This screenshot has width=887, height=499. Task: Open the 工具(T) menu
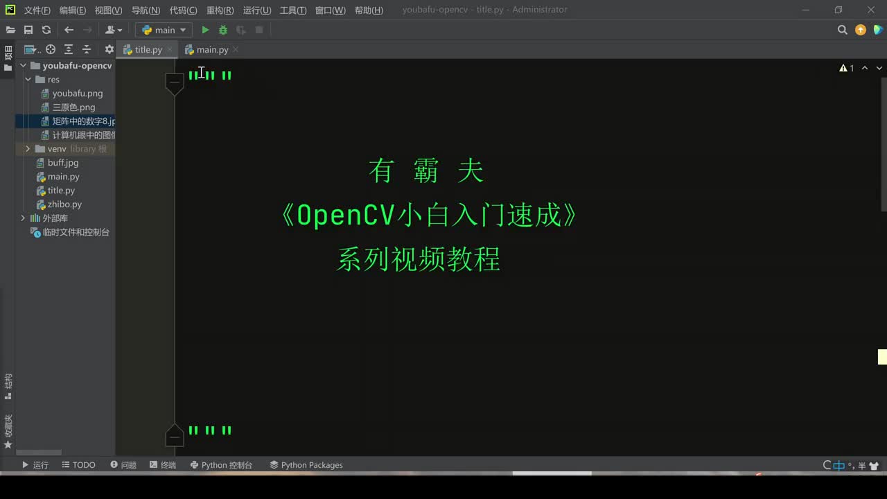[293, 10]
